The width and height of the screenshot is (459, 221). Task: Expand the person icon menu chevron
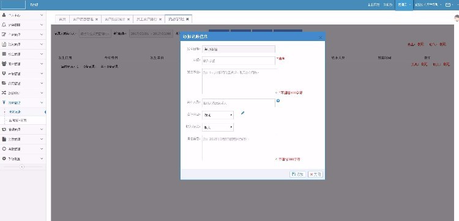(42, 15)
